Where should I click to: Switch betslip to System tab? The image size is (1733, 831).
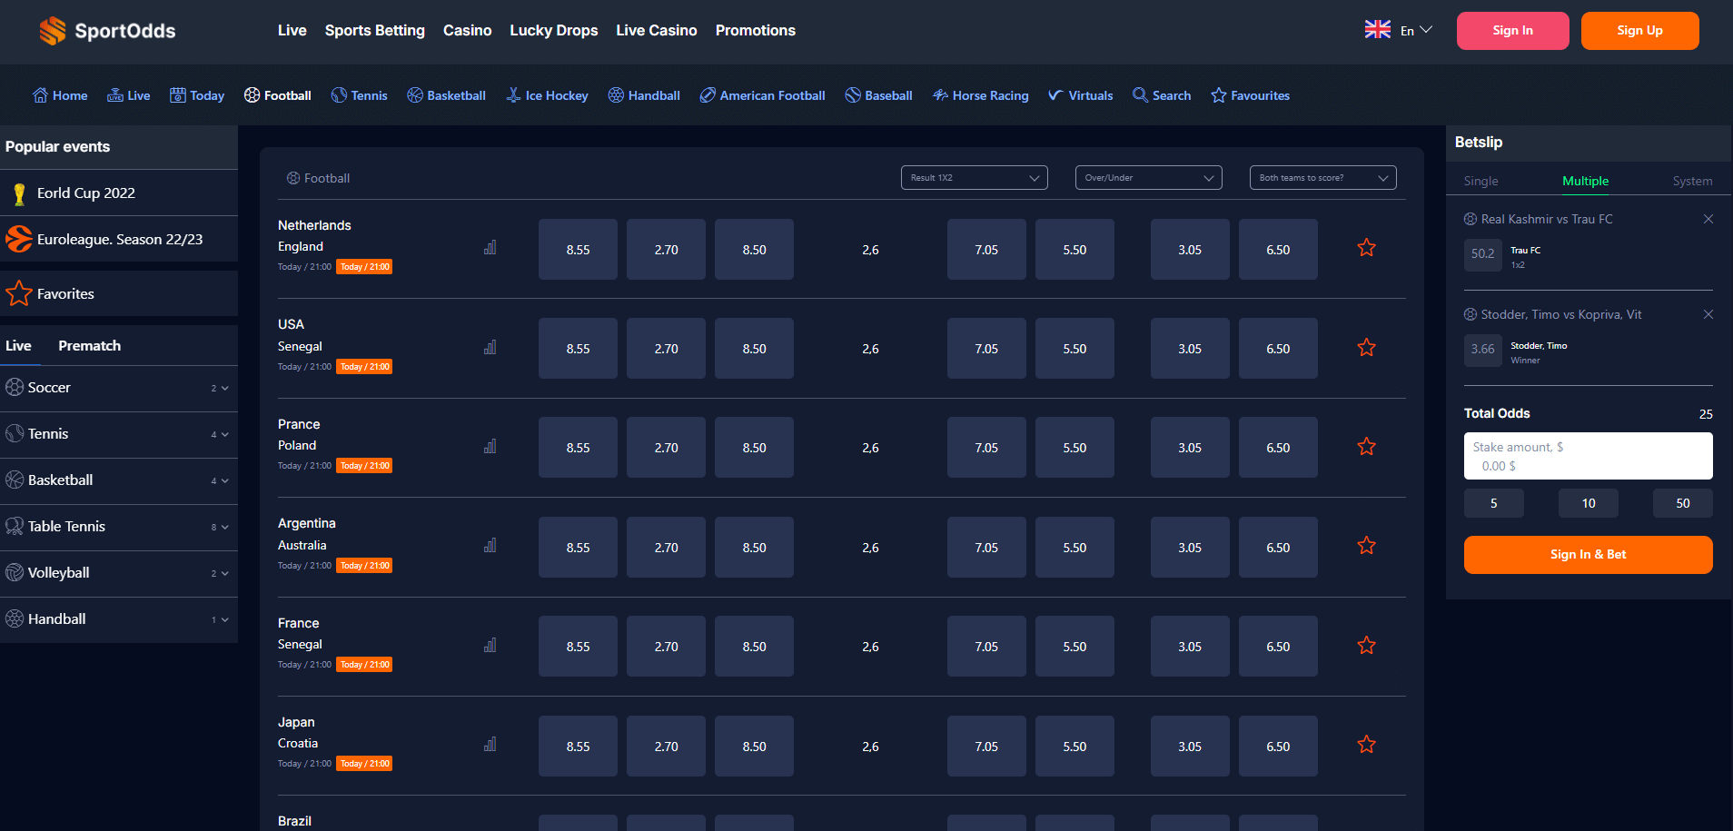(1692, 181)
